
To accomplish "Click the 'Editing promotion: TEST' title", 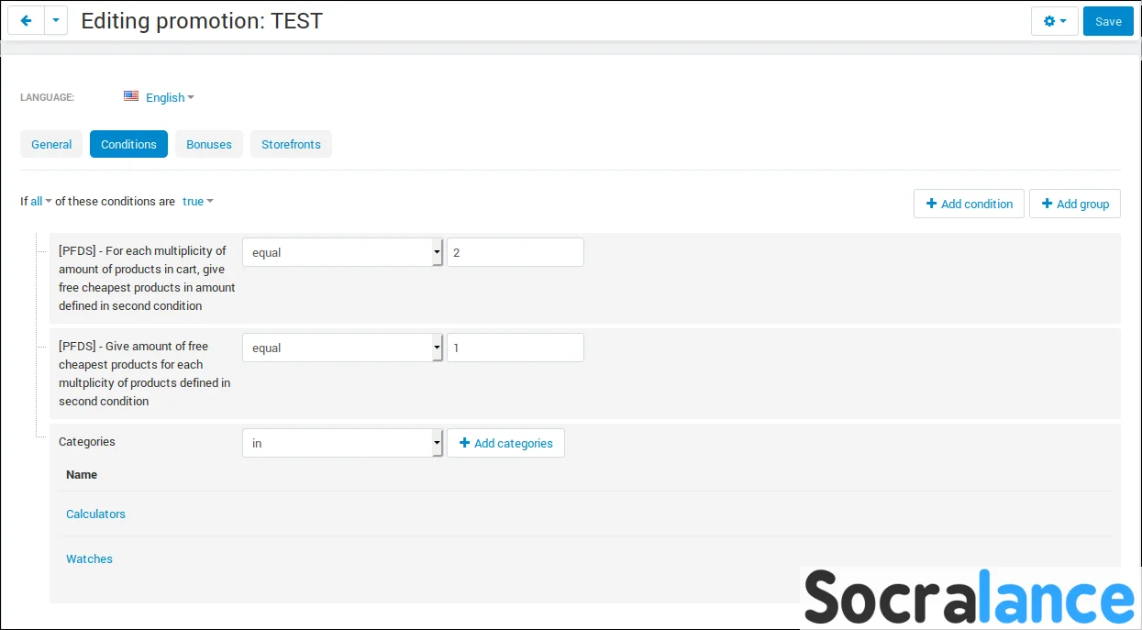I will [202, 21].
